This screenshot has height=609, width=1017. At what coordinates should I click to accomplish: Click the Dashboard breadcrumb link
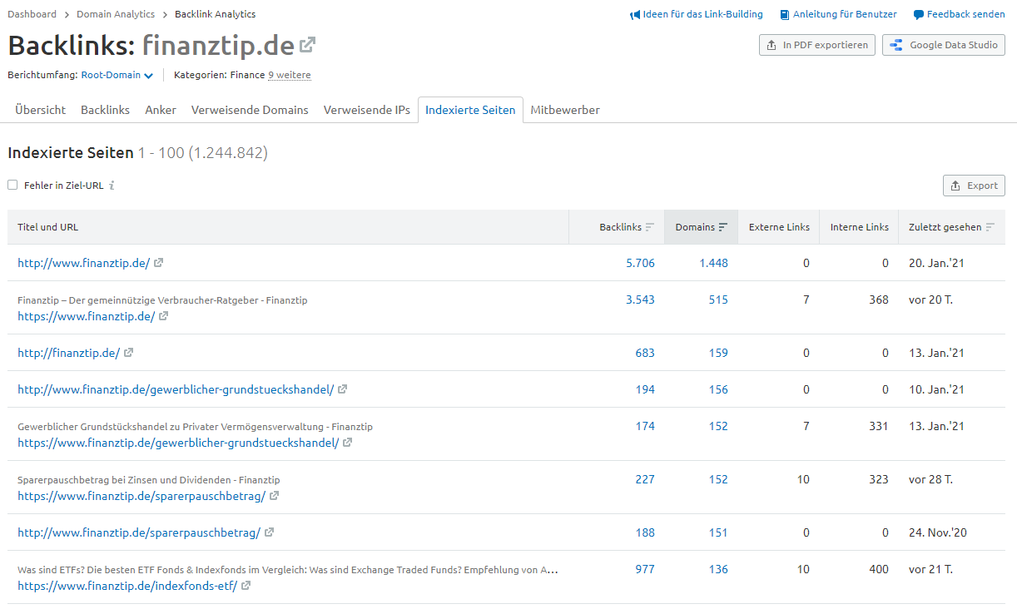click(32, 14)
